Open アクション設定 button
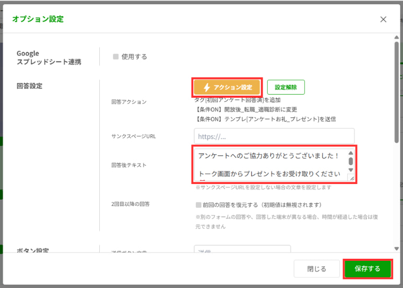Viewport: 403px width, 288px height. [x=227, y=87]
